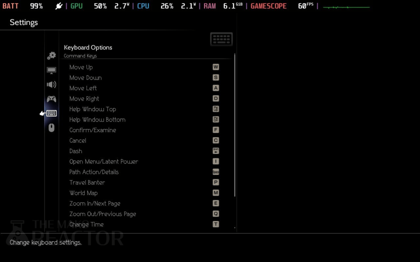Click the S key icon for Move Down
This screenshot has width=420, height=262.
[216, 77]
